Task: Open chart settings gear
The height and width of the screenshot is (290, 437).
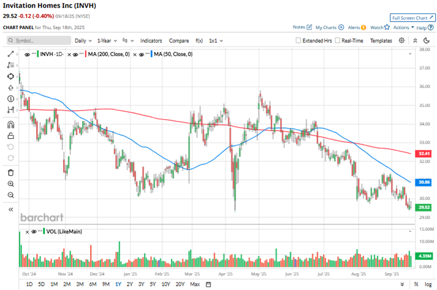Action: tap(402, 41)
